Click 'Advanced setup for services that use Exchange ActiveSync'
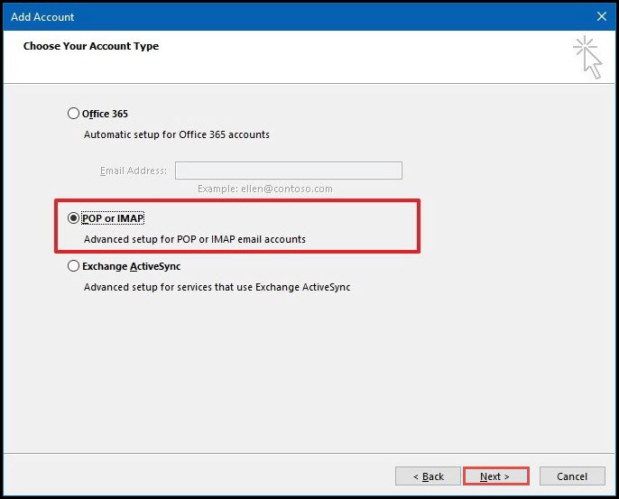619x499 pixels. click(x=217, y=287)
